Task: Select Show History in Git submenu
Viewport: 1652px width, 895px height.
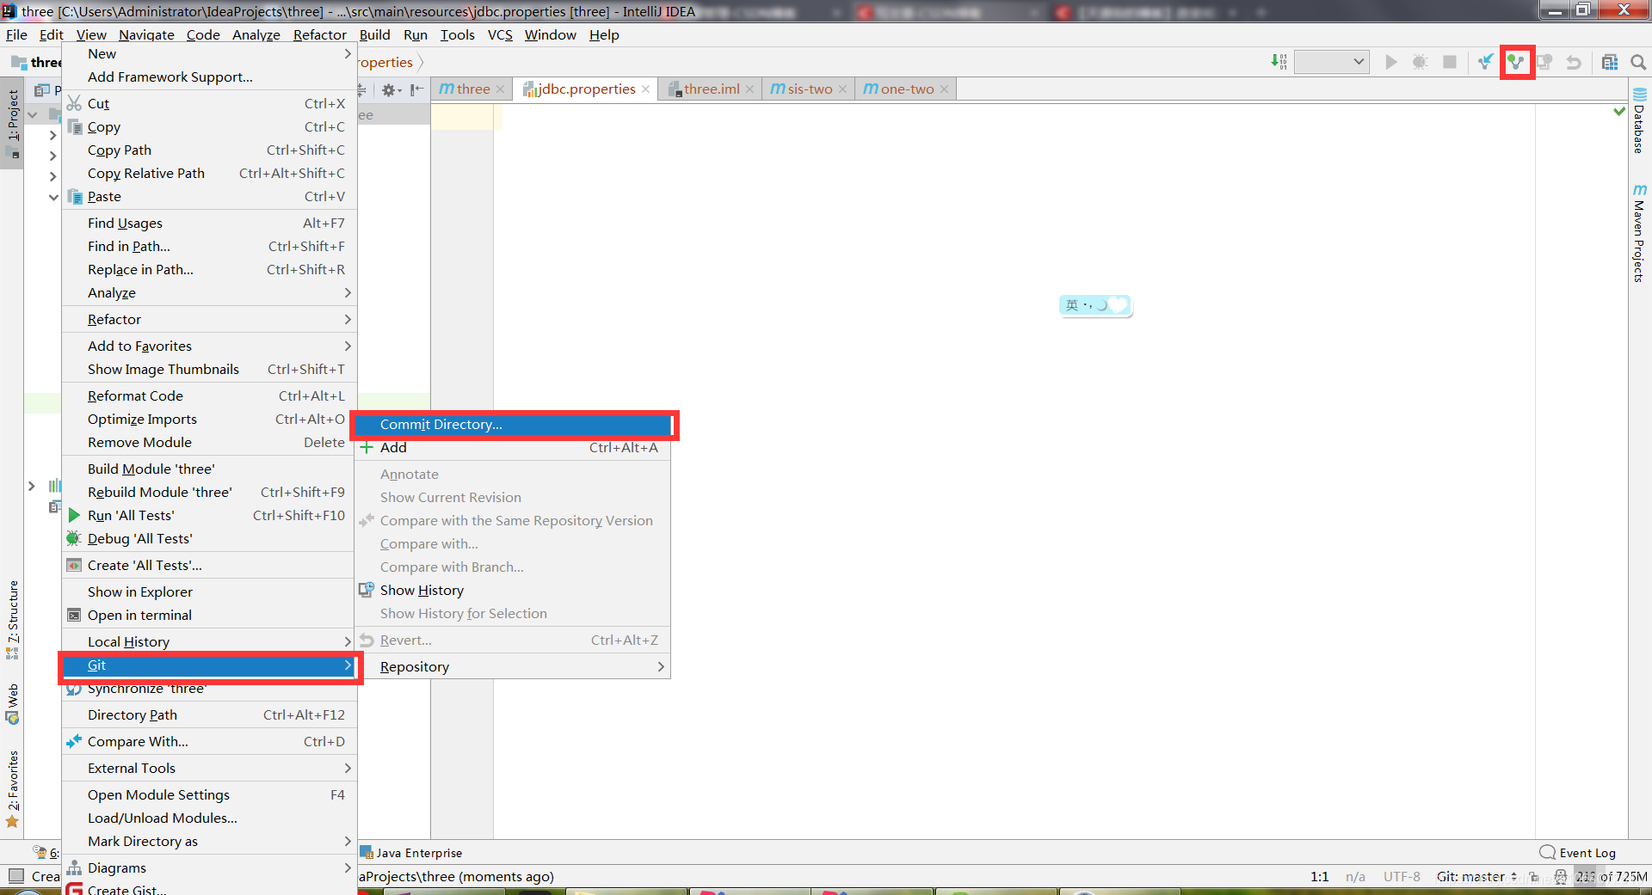Action: 514,591
